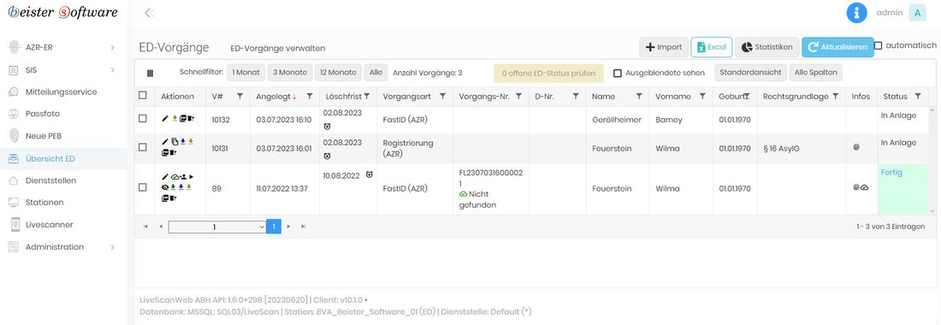Select the row checkbox for V# 10132

(142, 119)
